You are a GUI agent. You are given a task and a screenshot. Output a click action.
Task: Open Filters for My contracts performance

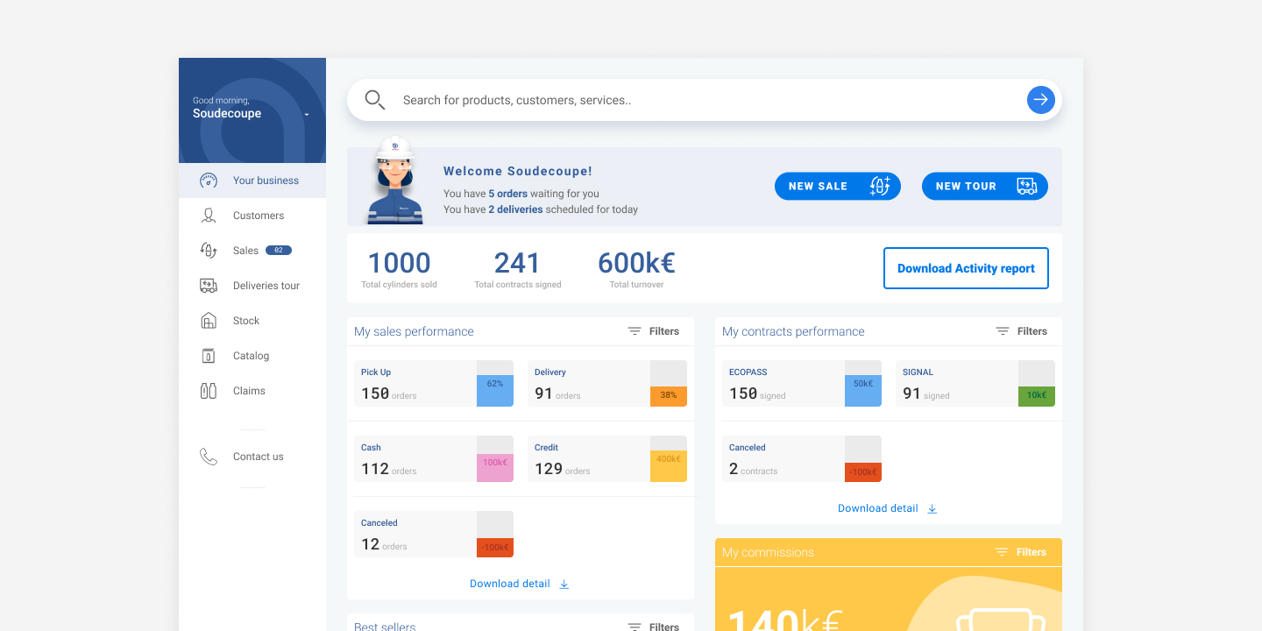tap(1022, 331)
